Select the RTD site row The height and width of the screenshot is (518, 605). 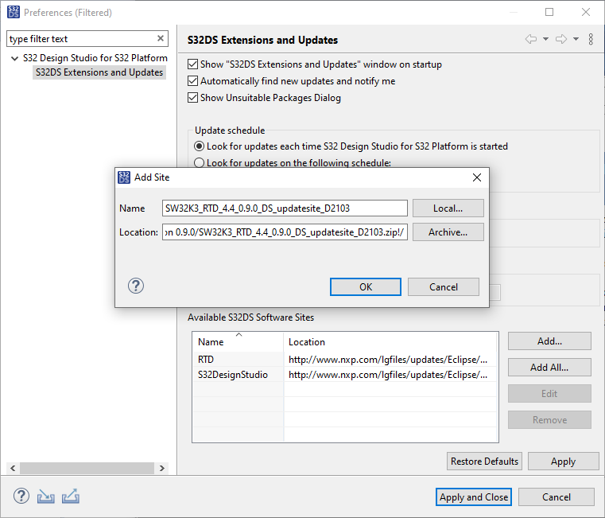(x=344, y=360)
